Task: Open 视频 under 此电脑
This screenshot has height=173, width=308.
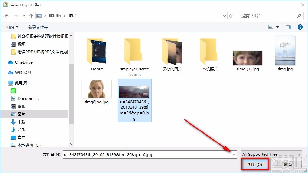Action: coord(18,106)
